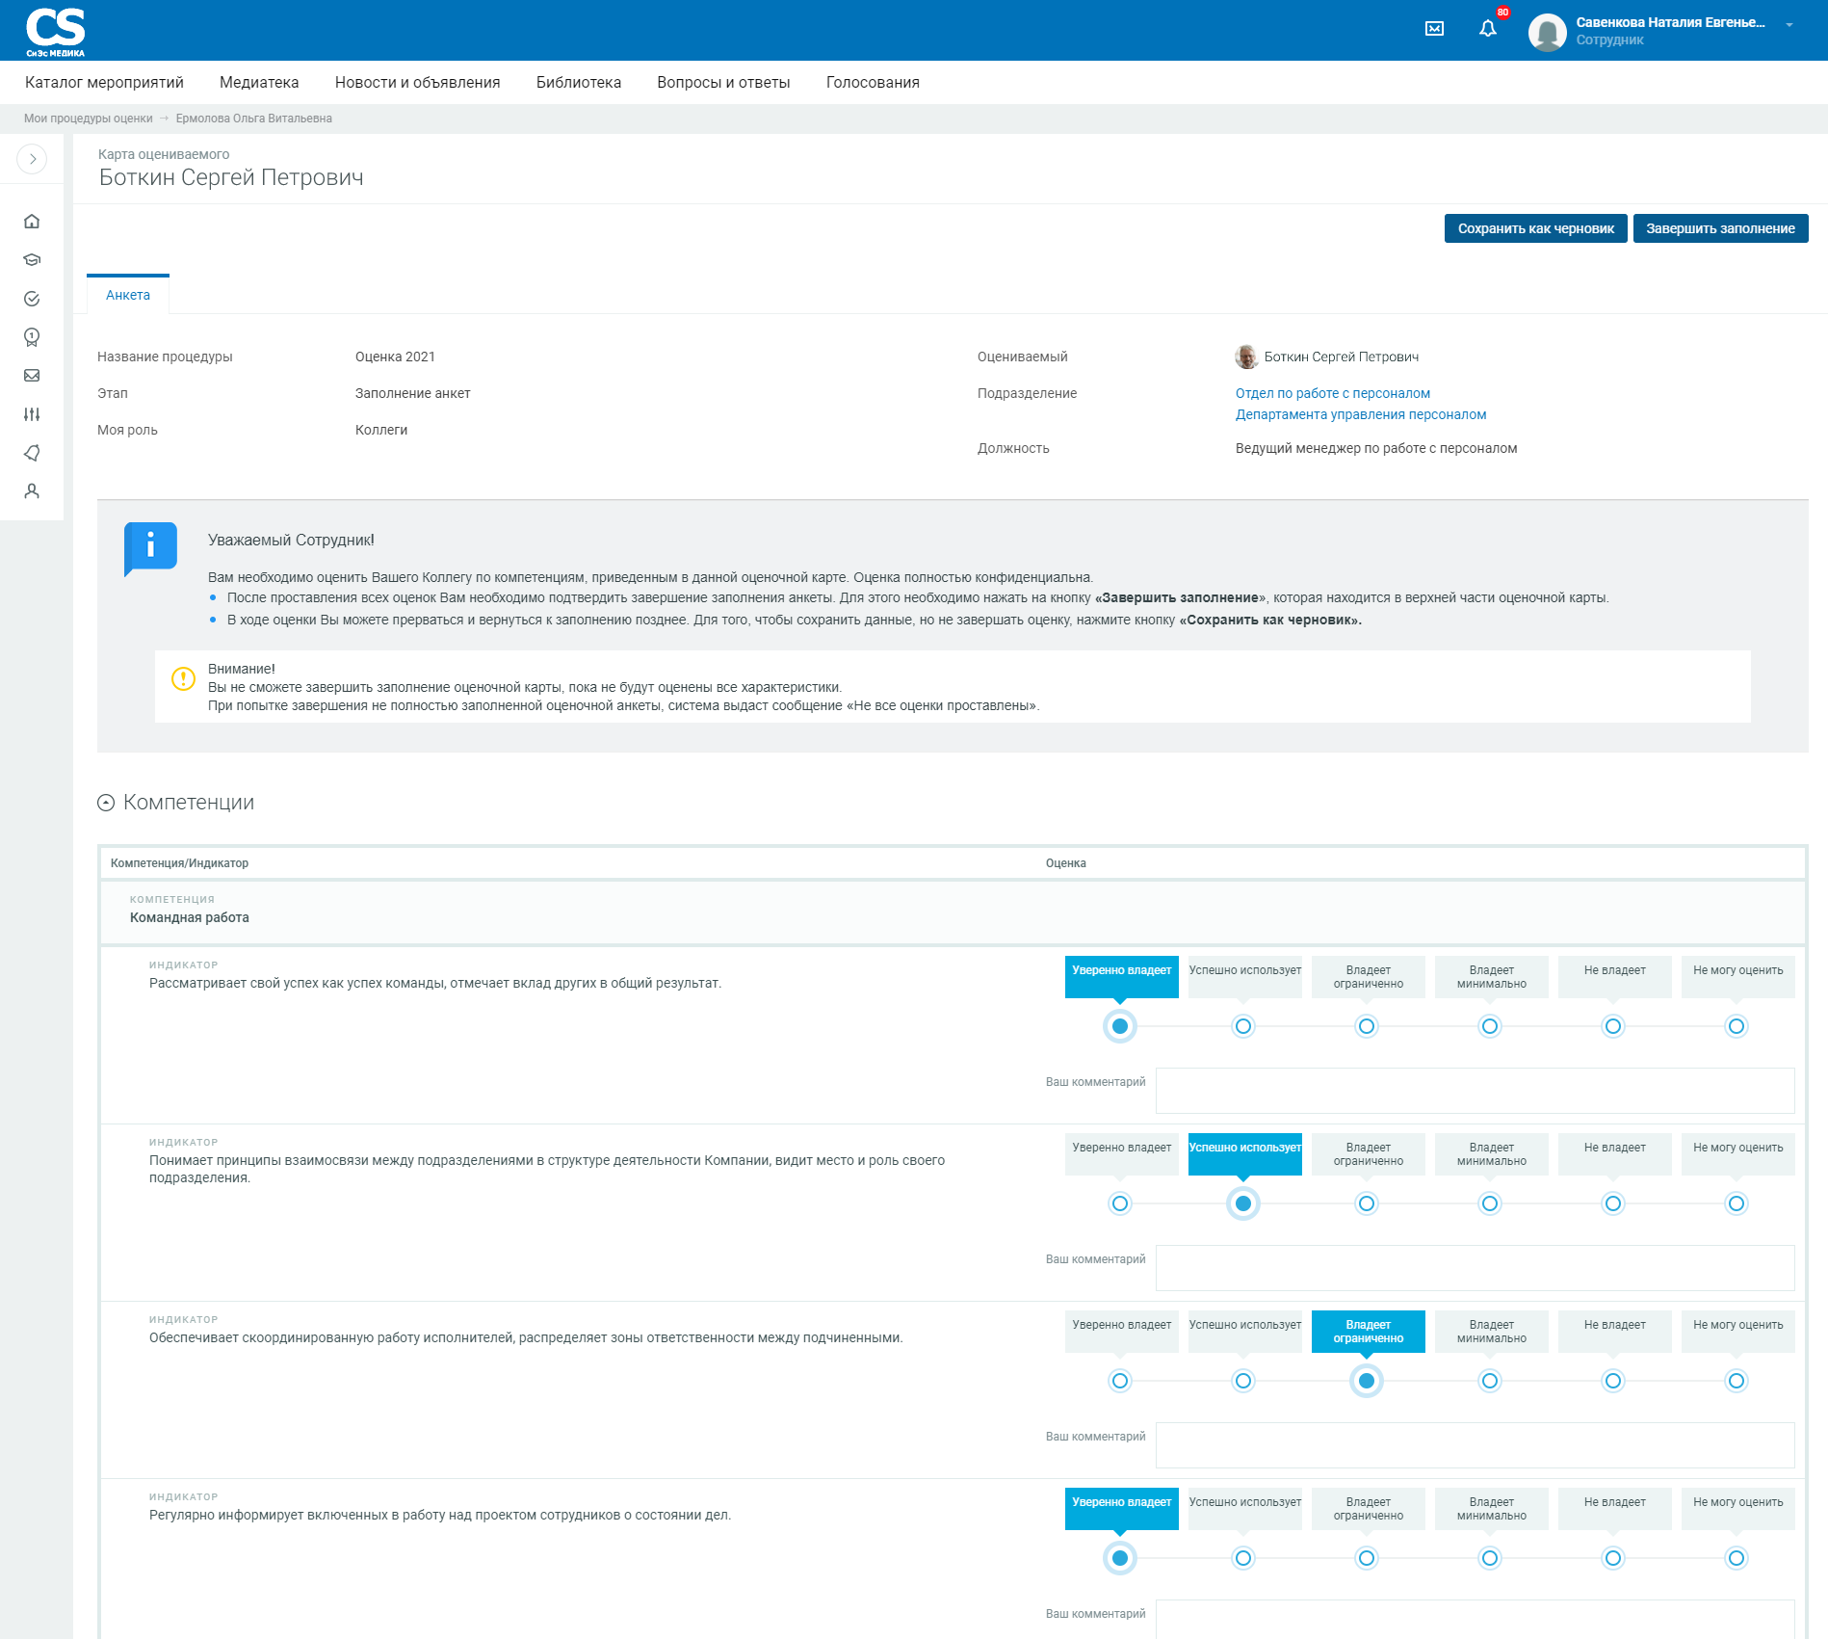Open the user account dropdown arrow

point(1789,25)
